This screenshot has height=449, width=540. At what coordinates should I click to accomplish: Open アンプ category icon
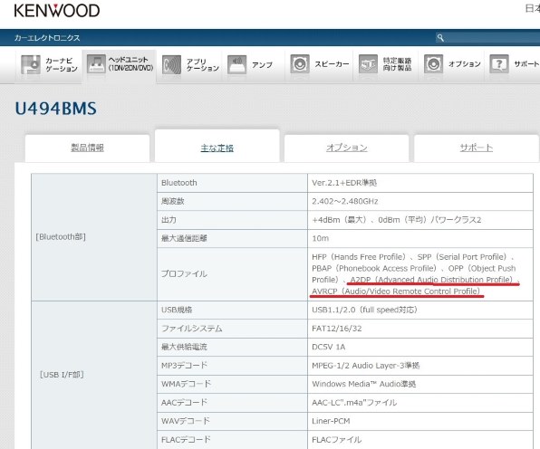click(237, 64)
